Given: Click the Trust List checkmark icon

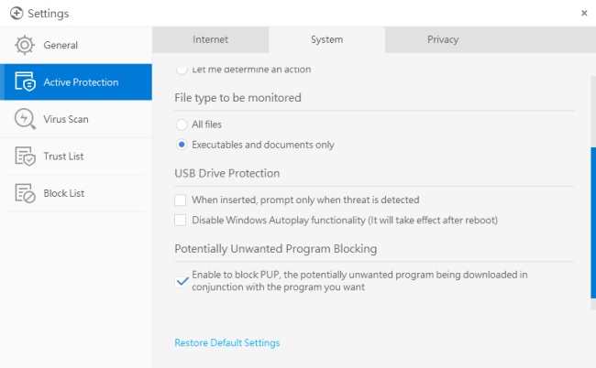Looking at the screenshot, I should click(x=25, y=157).
